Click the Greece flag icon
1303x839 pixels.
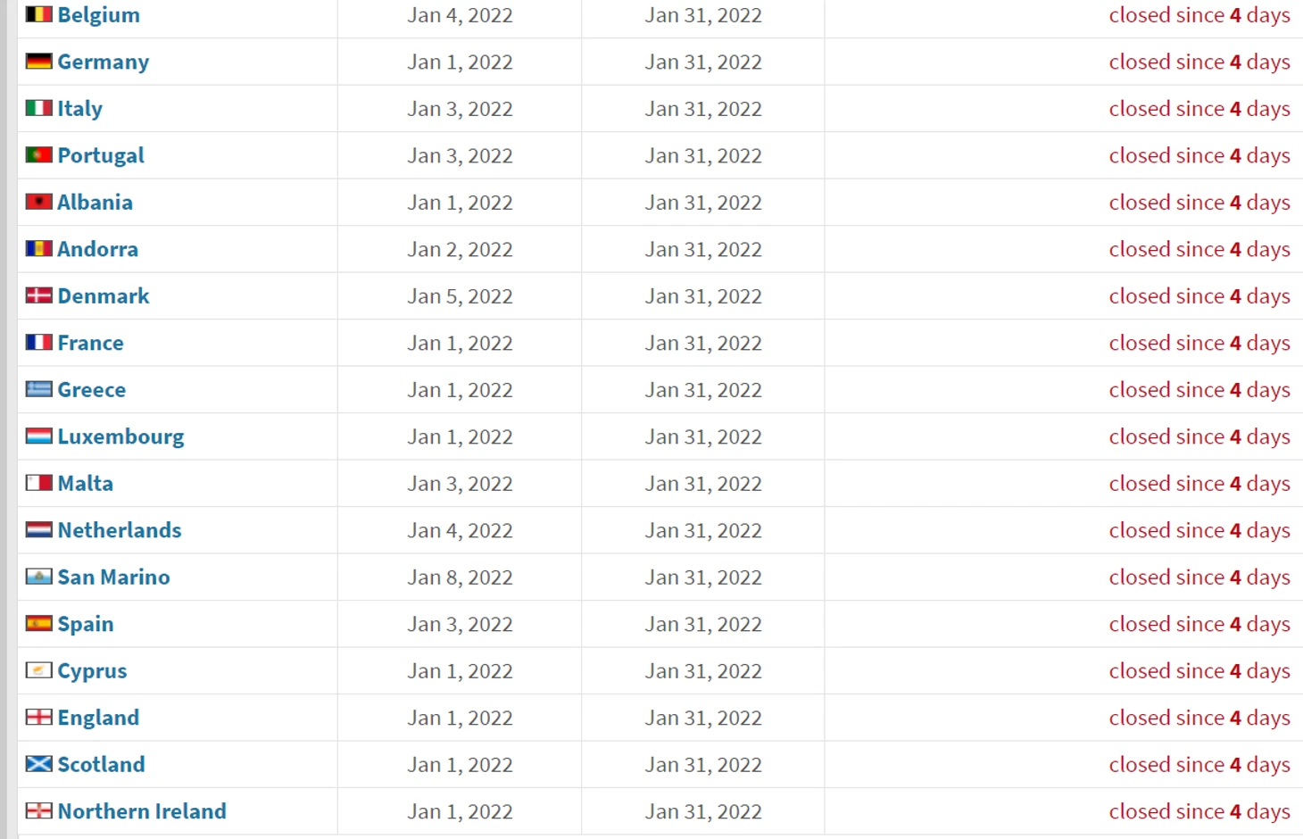39,389
